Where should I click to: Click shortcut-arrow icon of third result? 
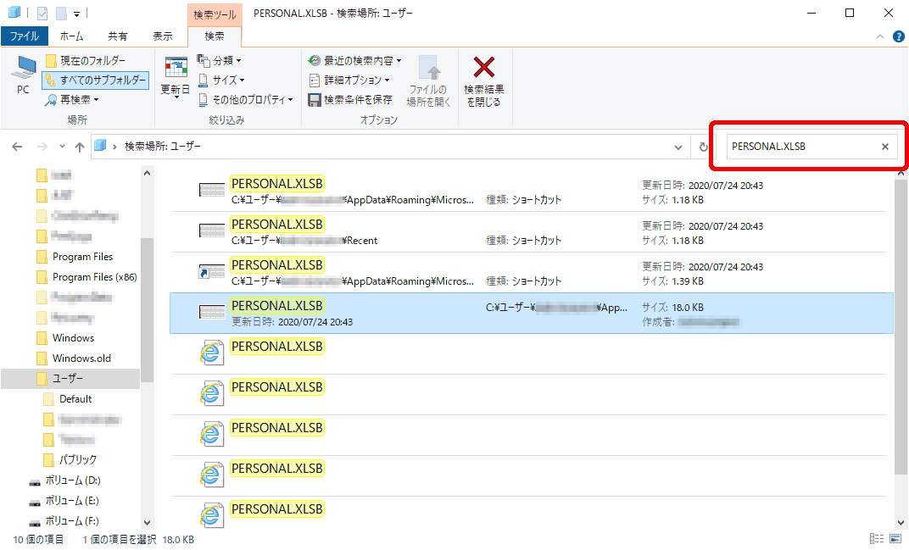coord(212,271)
